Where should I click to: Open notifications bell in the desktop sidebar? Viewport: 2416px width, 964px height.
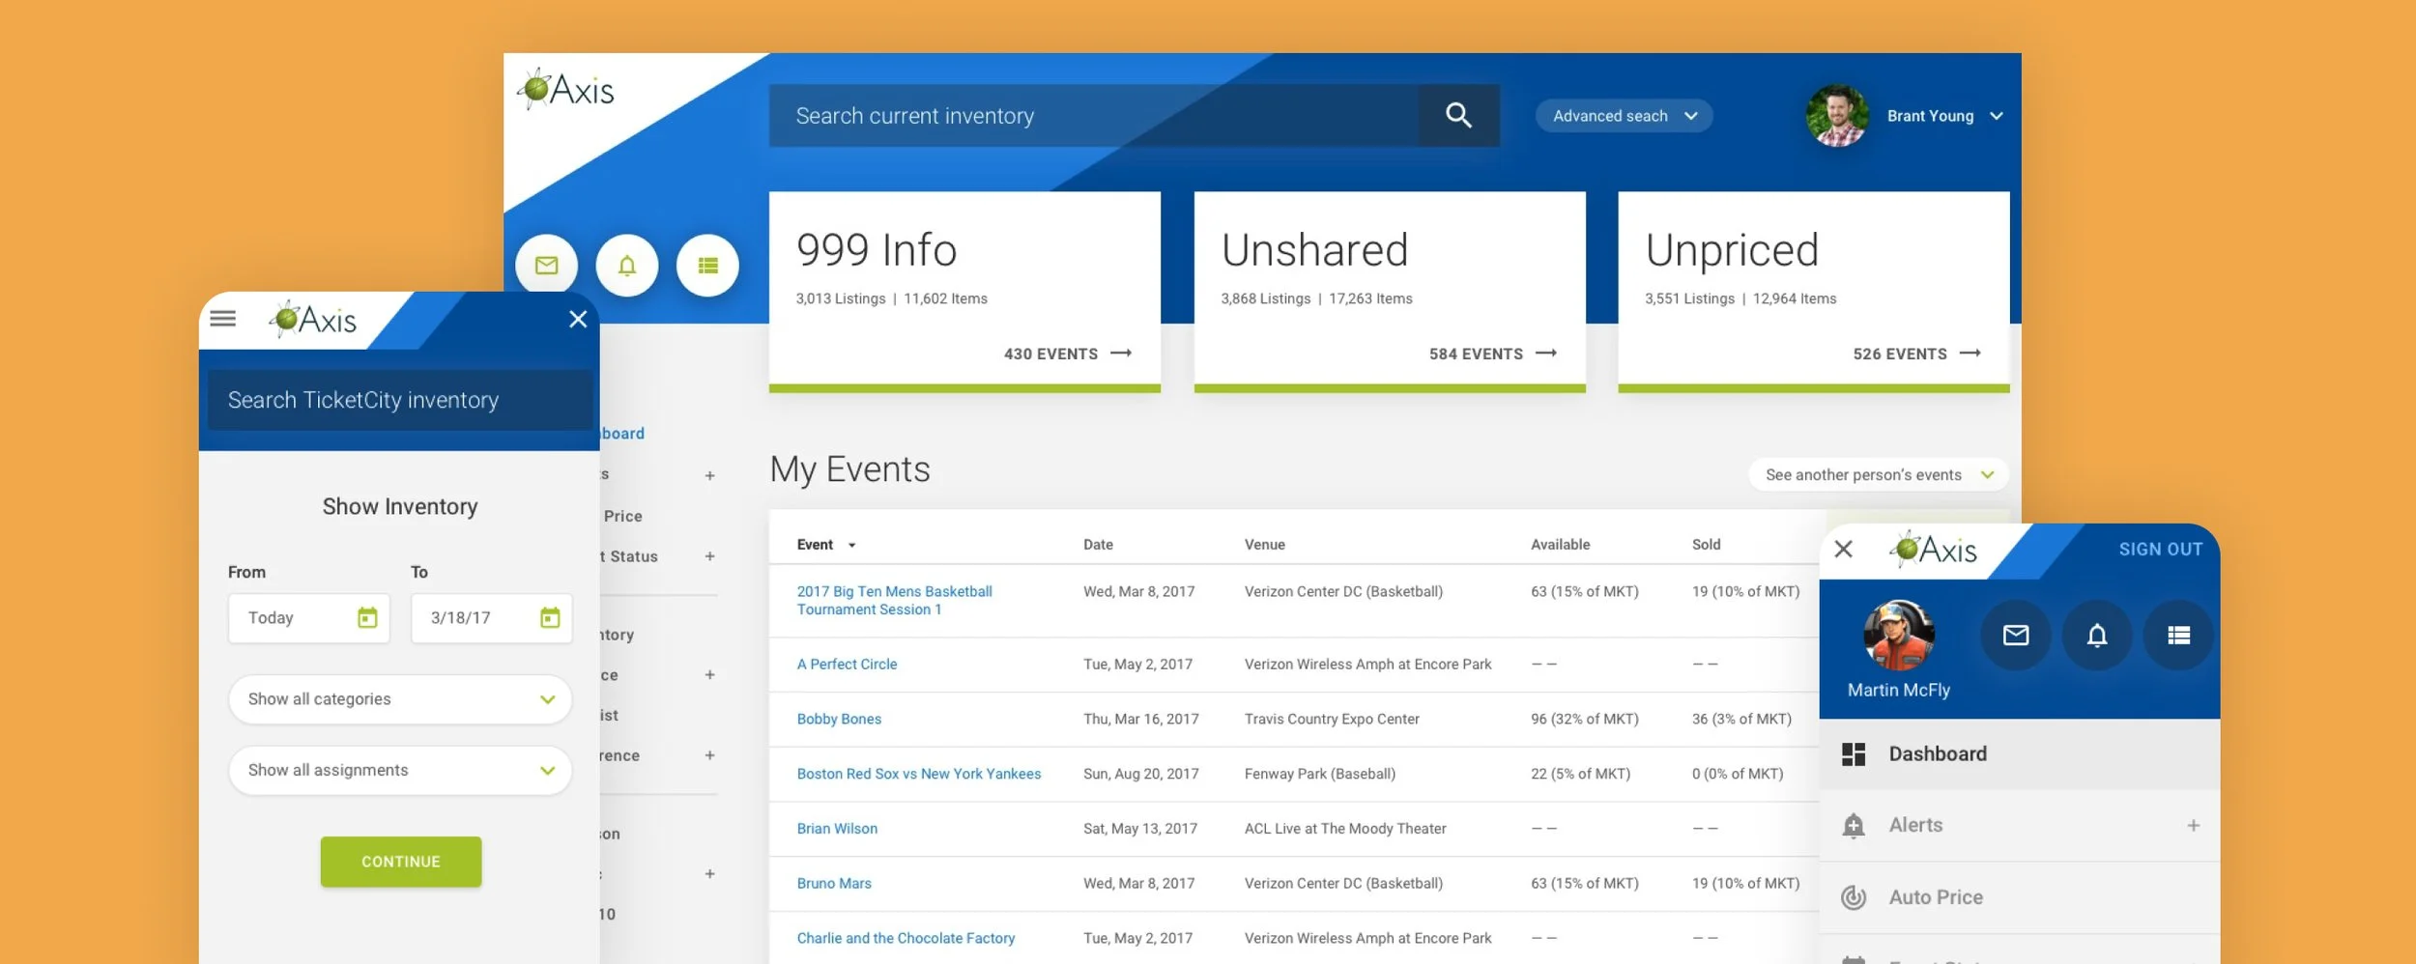[627, 265]
